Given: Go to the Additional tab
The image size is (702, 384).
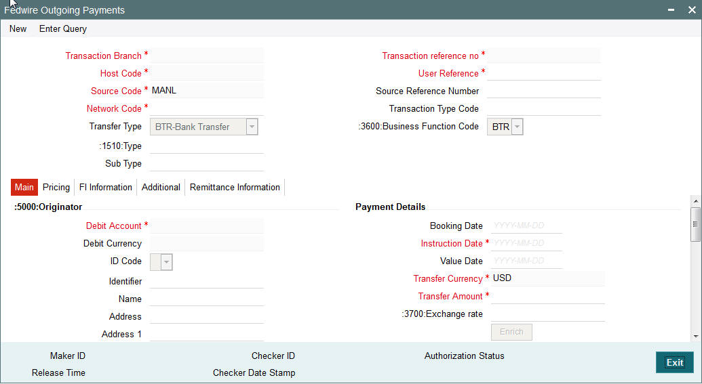Looking at the screenshot, I should pos(161,188).
